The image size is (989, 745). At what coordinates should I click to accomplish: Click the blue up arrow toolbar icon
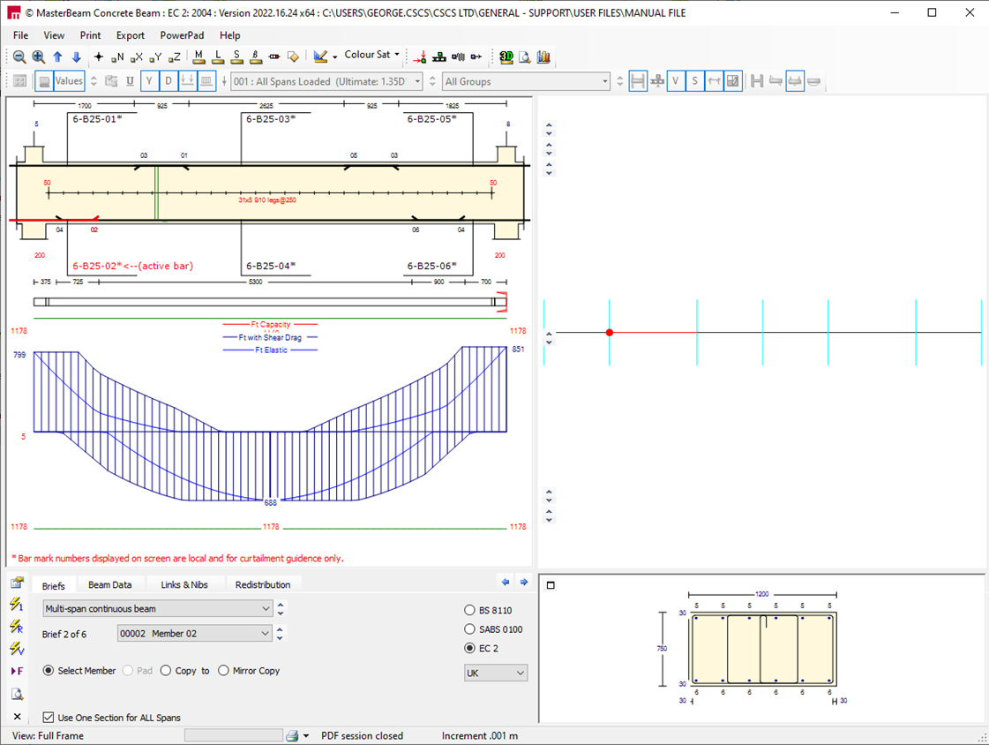[x=57, y=56]
